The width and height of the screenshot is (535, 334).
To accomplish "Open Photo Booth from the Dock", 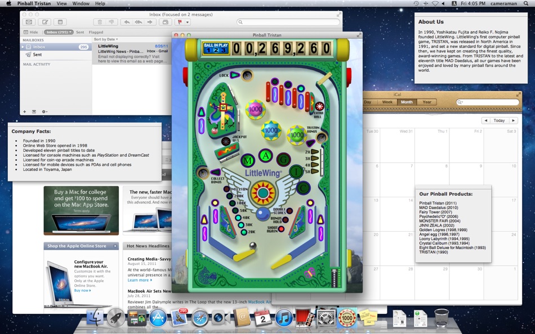I will coord(305,318).
